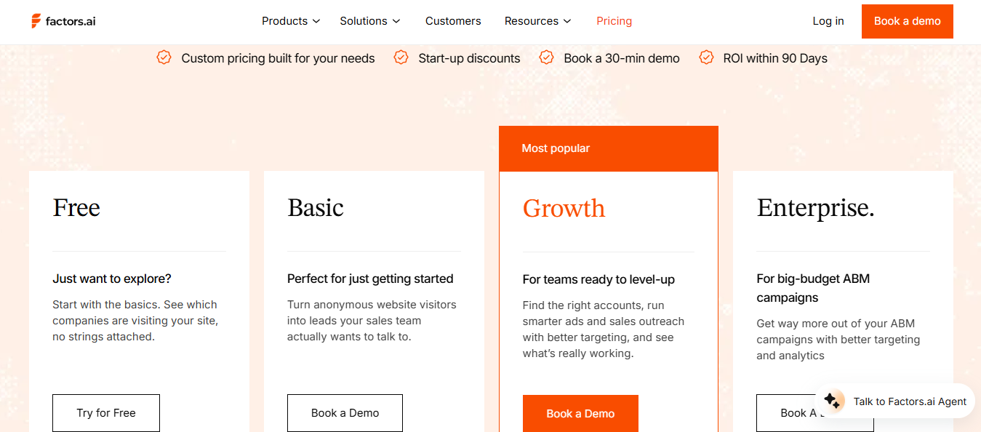Viewport: 981px width, 432px height.
Task: Click Book a Demo on the Growth plan
Action: tap(580, 414)
